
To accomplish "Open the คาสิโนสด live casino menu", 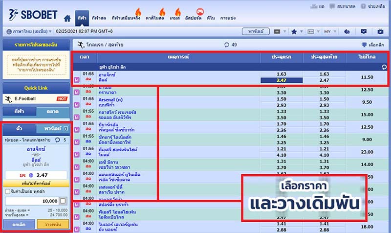I will coord(155,18).
